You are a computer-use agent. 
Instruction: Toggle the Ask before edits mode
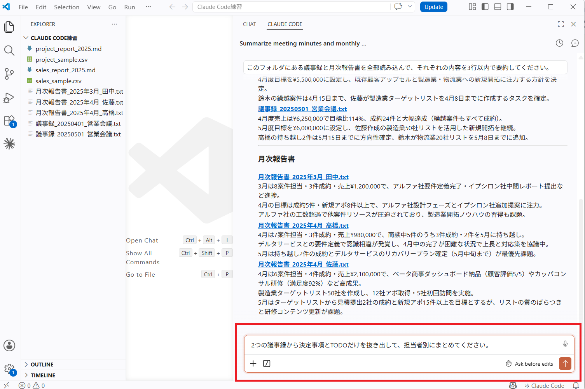529,364
